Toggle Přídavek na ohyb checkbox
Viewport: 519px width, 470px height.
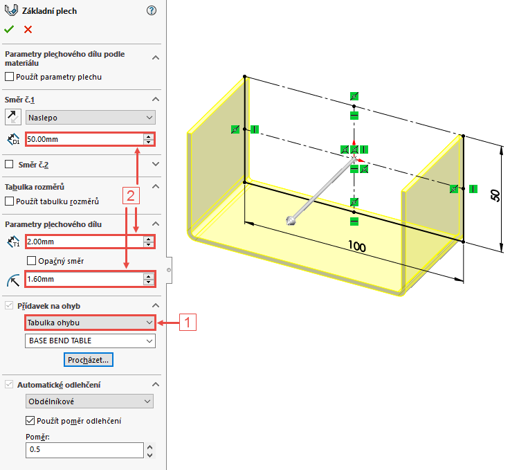[9, 305]
